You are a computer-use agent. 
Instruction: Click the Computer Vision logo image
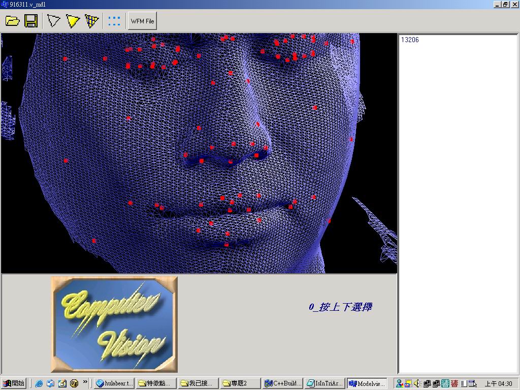coord(114,324)
